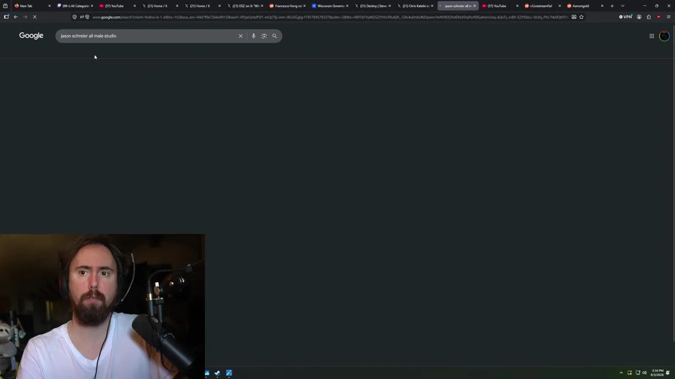Go back to the previous page

(x=16, y=17)
